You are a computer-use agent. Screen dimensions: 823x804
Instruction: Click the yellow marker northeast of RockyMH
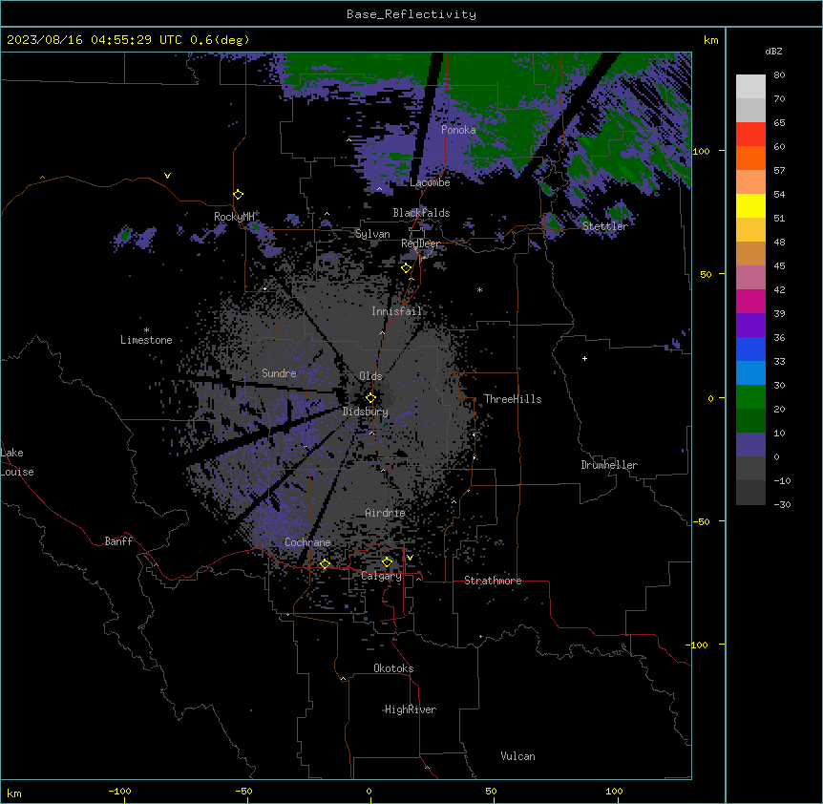(239, 195)
